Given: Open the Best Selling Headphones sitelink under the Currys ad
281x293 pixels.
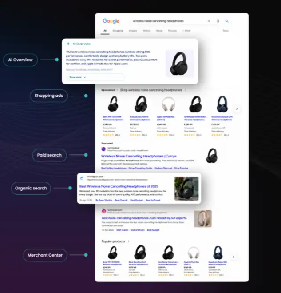Looking at the screenshot, I should 114,168.
